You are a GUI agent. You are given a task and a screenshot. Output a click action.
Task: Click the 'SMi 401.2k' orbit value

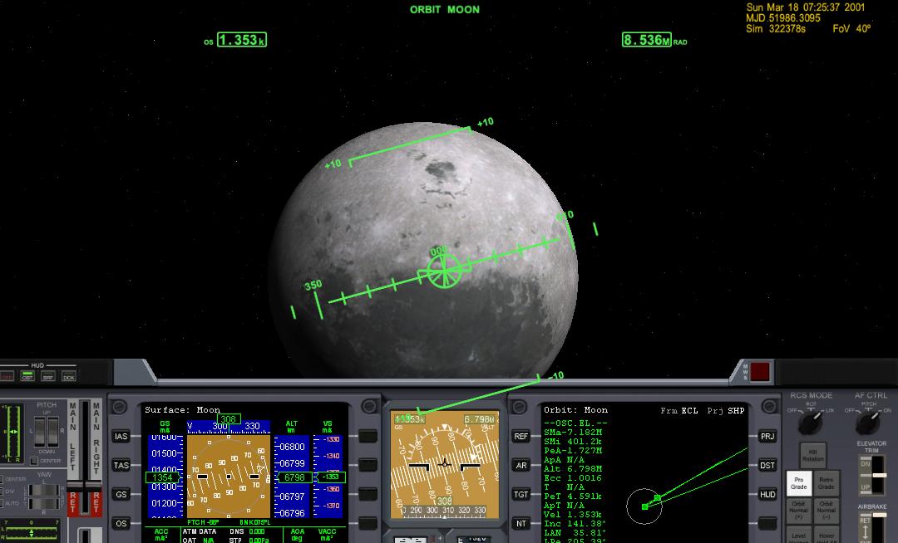[573, 441]
